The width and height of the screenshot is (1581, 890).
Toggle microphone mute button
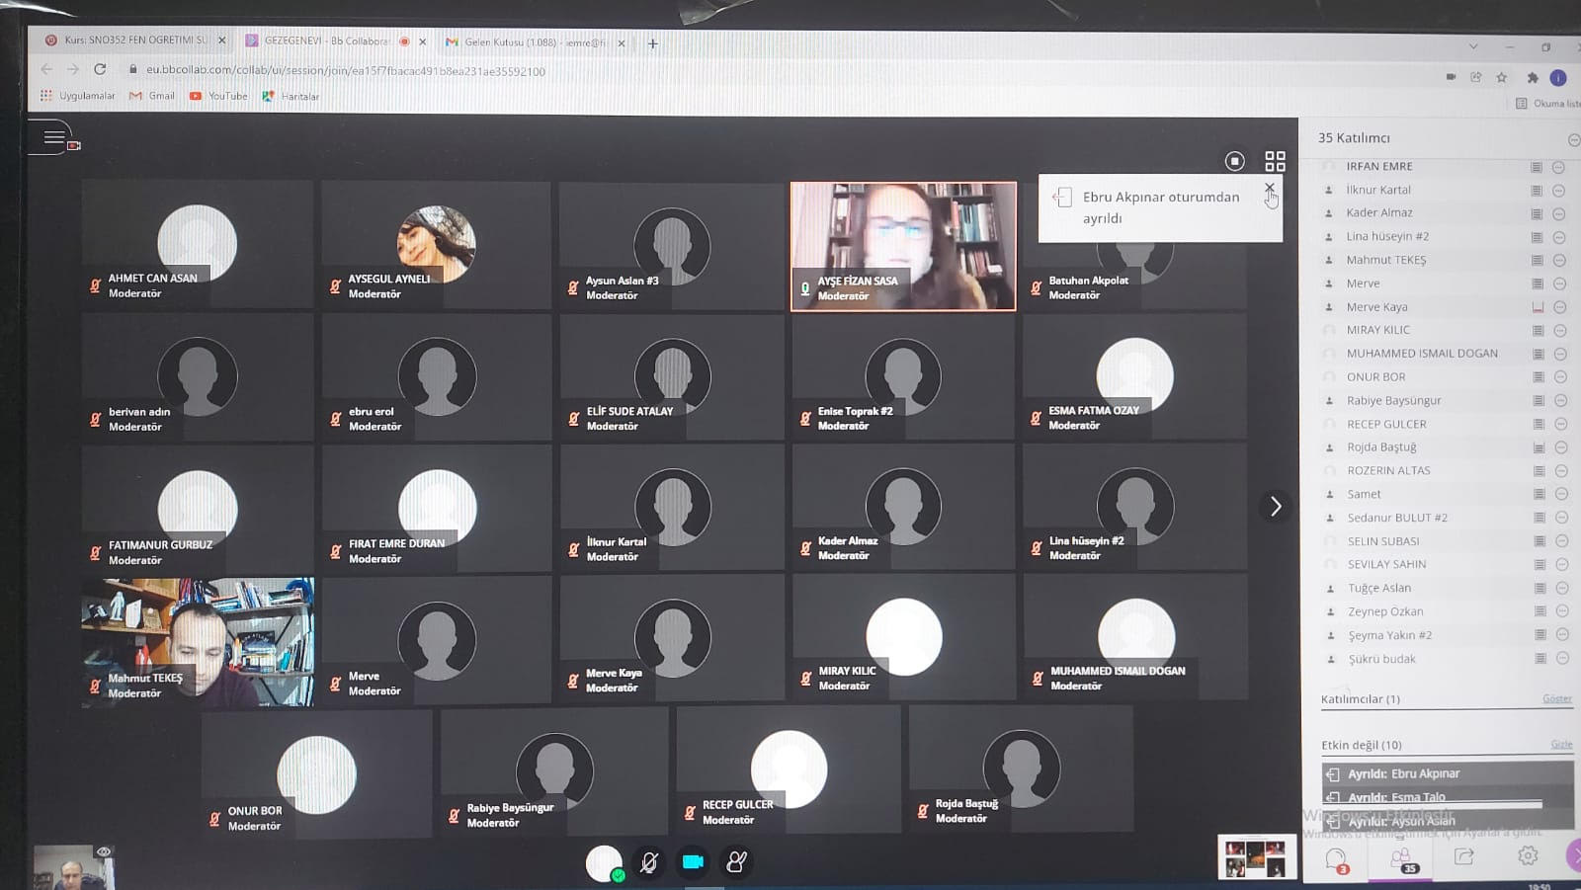pos(649,862)
